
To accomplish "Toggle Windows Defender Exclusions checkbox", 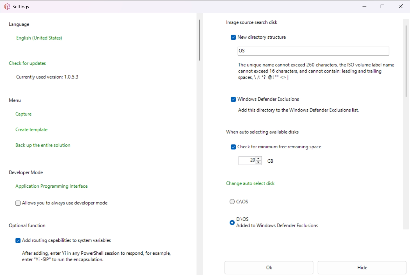I will coord(233,99).
